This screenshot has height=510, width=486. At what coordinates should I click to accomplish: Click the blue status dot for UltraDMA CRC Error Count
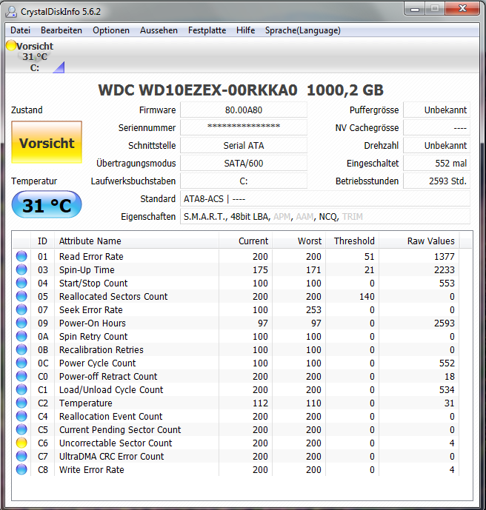pyautogui.click(x=21, y=456)
